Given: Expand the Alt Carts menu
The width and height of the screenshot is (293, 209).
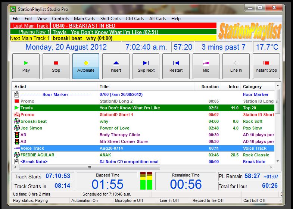Looking at the screenshot, I should click(158, 19).
